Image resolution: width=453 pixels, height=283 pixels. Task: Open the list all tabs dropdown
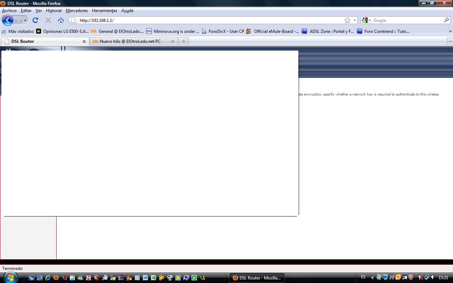click(x=450, y=41)
